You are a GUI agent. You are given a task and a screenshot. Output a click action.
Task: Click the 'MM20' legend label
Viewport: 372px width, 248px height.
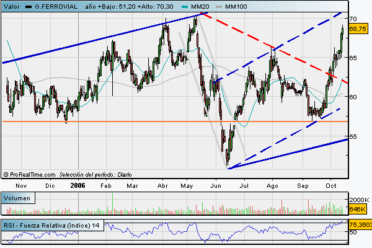click(x=200, y=6)
